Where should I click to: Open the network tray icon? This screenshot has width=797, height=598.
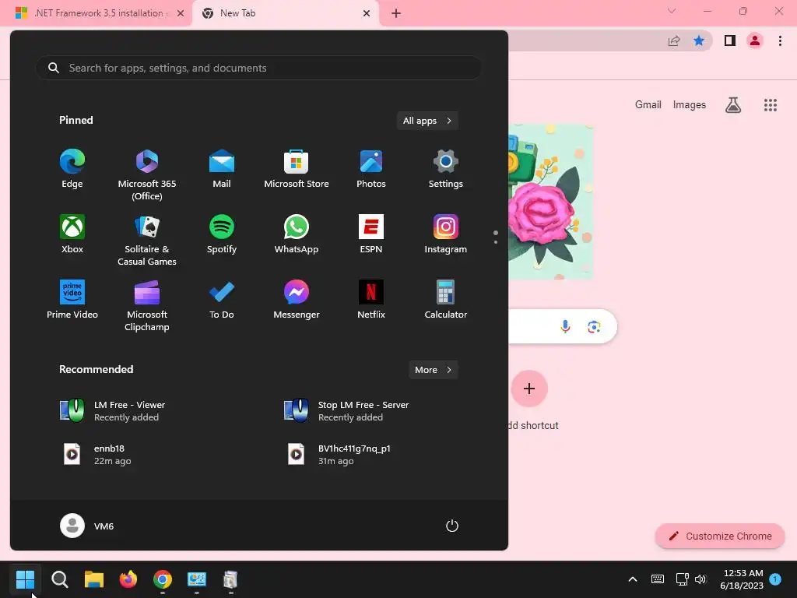(x=682, y=579)
